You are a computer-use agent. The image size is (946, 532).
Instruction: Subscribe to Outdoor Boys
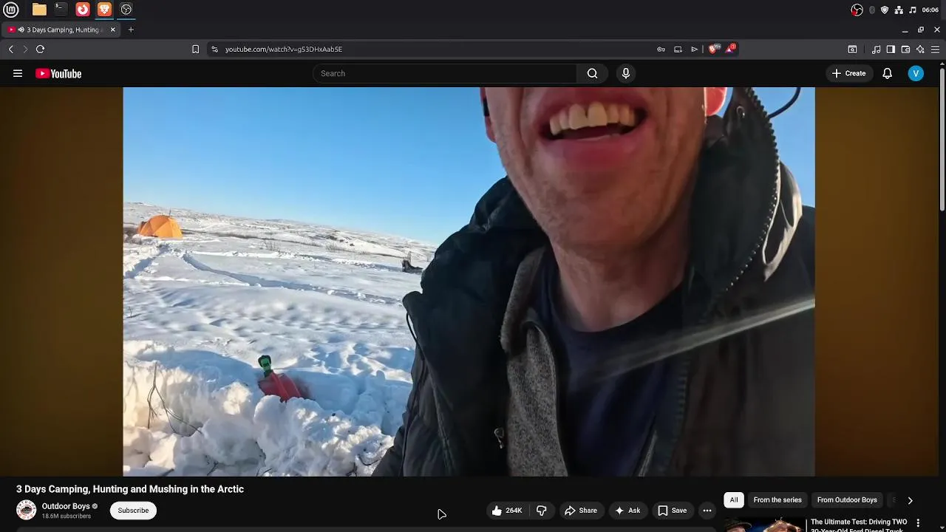(x=133, y=511)
